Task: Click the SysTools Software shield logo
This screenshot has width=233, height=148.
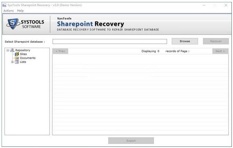Action: coord(13,24)
